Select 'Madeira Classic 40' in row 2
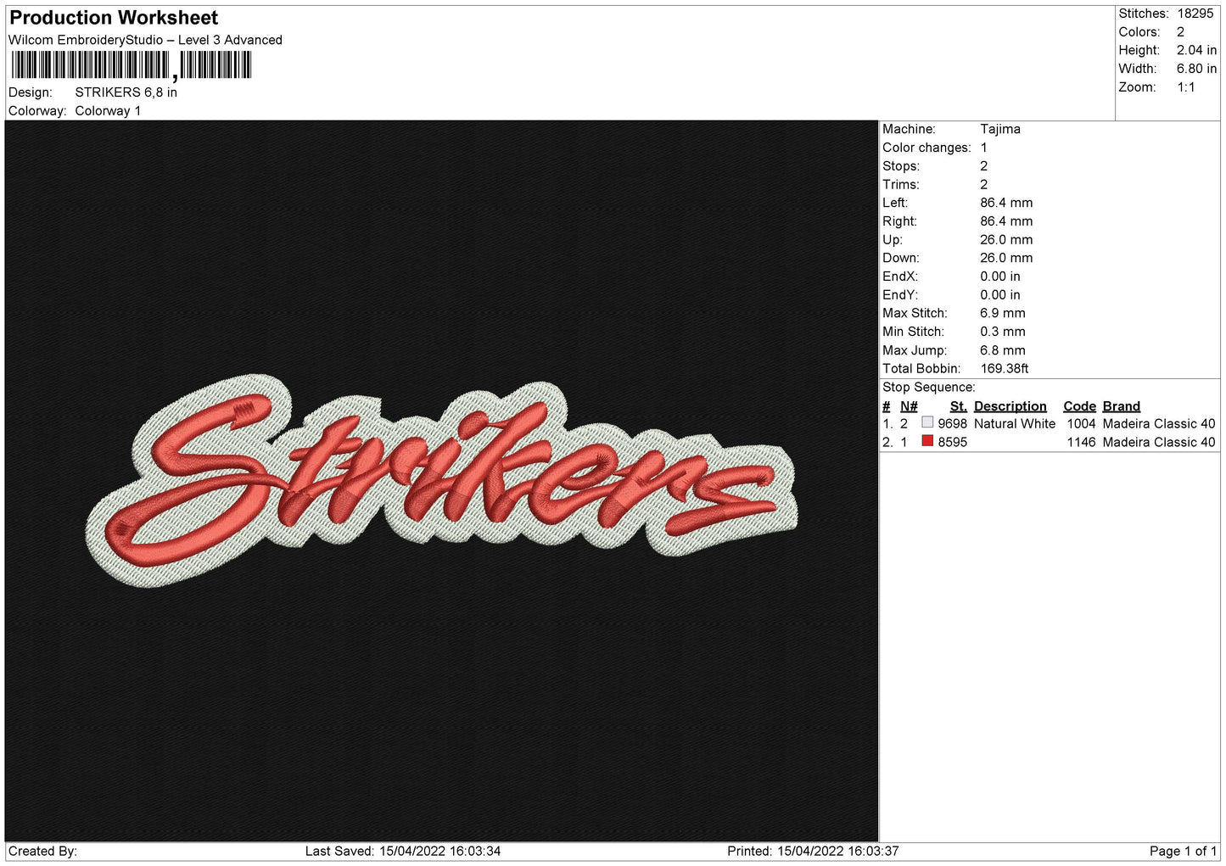The height and width of the screenshot is (866, 1226). point(1159,443)
